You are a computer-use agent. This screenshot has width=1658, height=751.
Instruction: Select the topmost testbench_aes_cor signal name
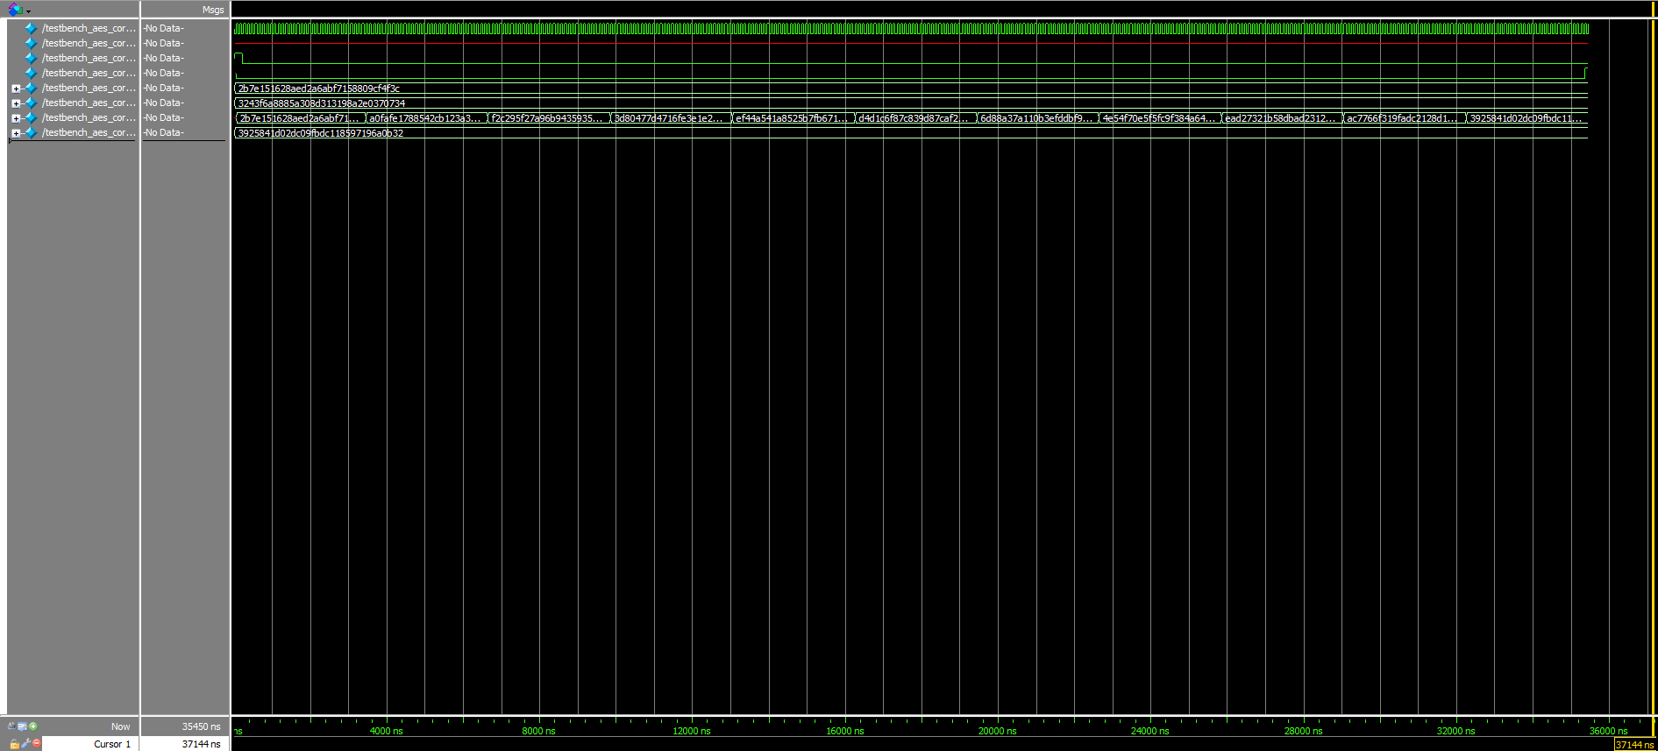point(89,28)
